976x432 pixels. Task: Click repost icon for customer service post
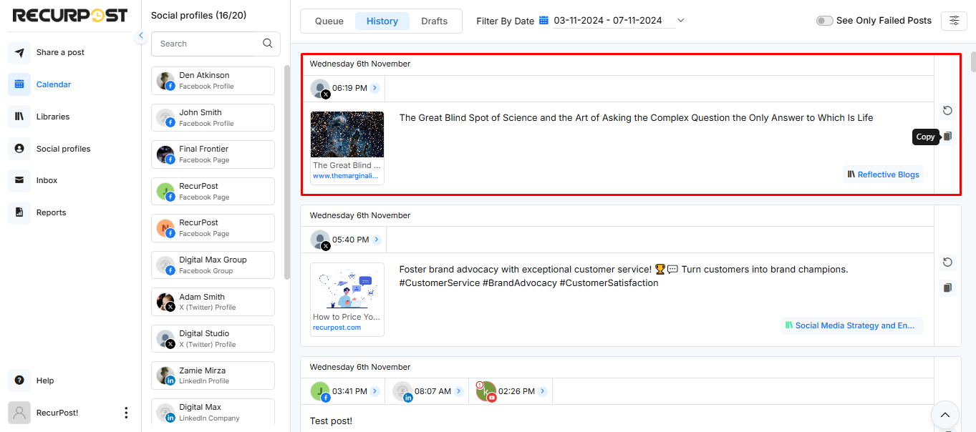tap(947, 262)
